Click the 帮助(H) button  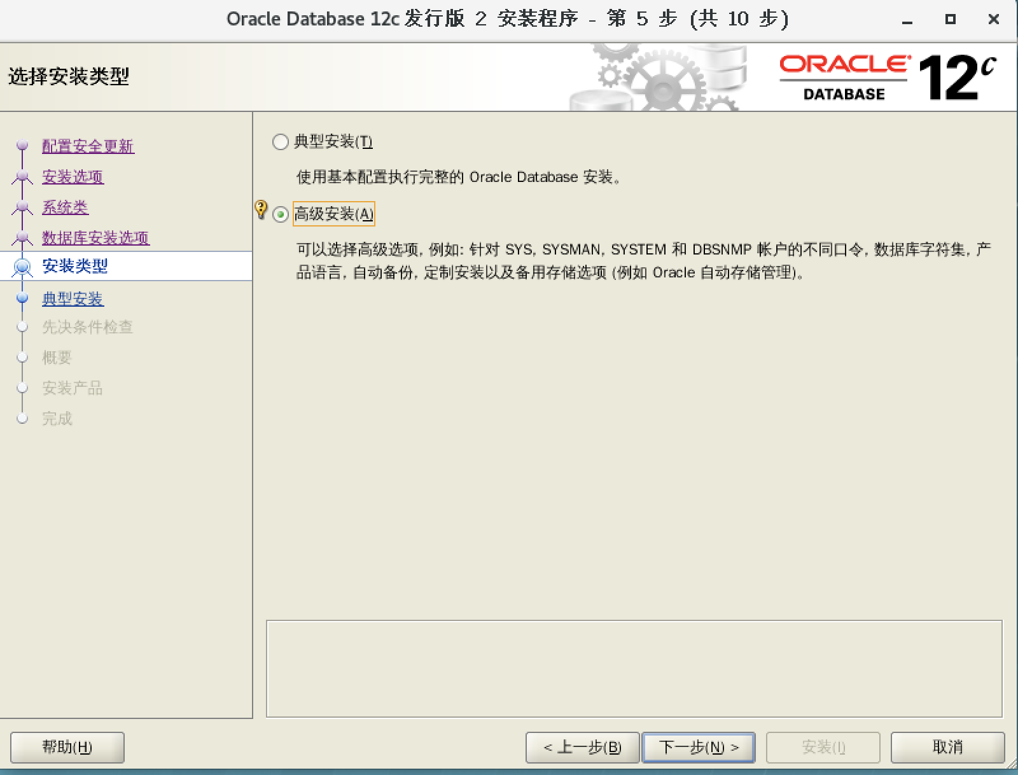(x=67, y=747)
